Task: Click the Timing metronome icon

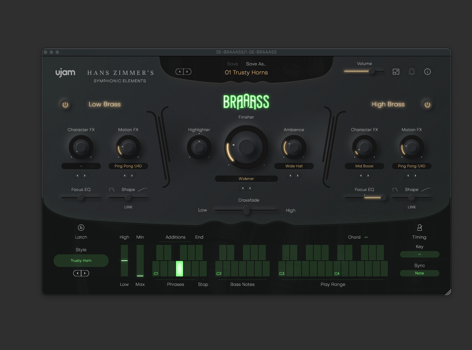Action: pyautogui.click(x=420, y=228)
